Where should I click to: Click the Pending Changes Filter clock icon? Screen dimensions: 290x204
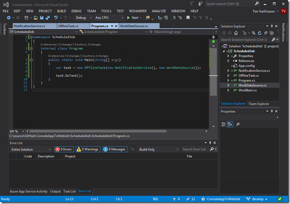point(245,33)
